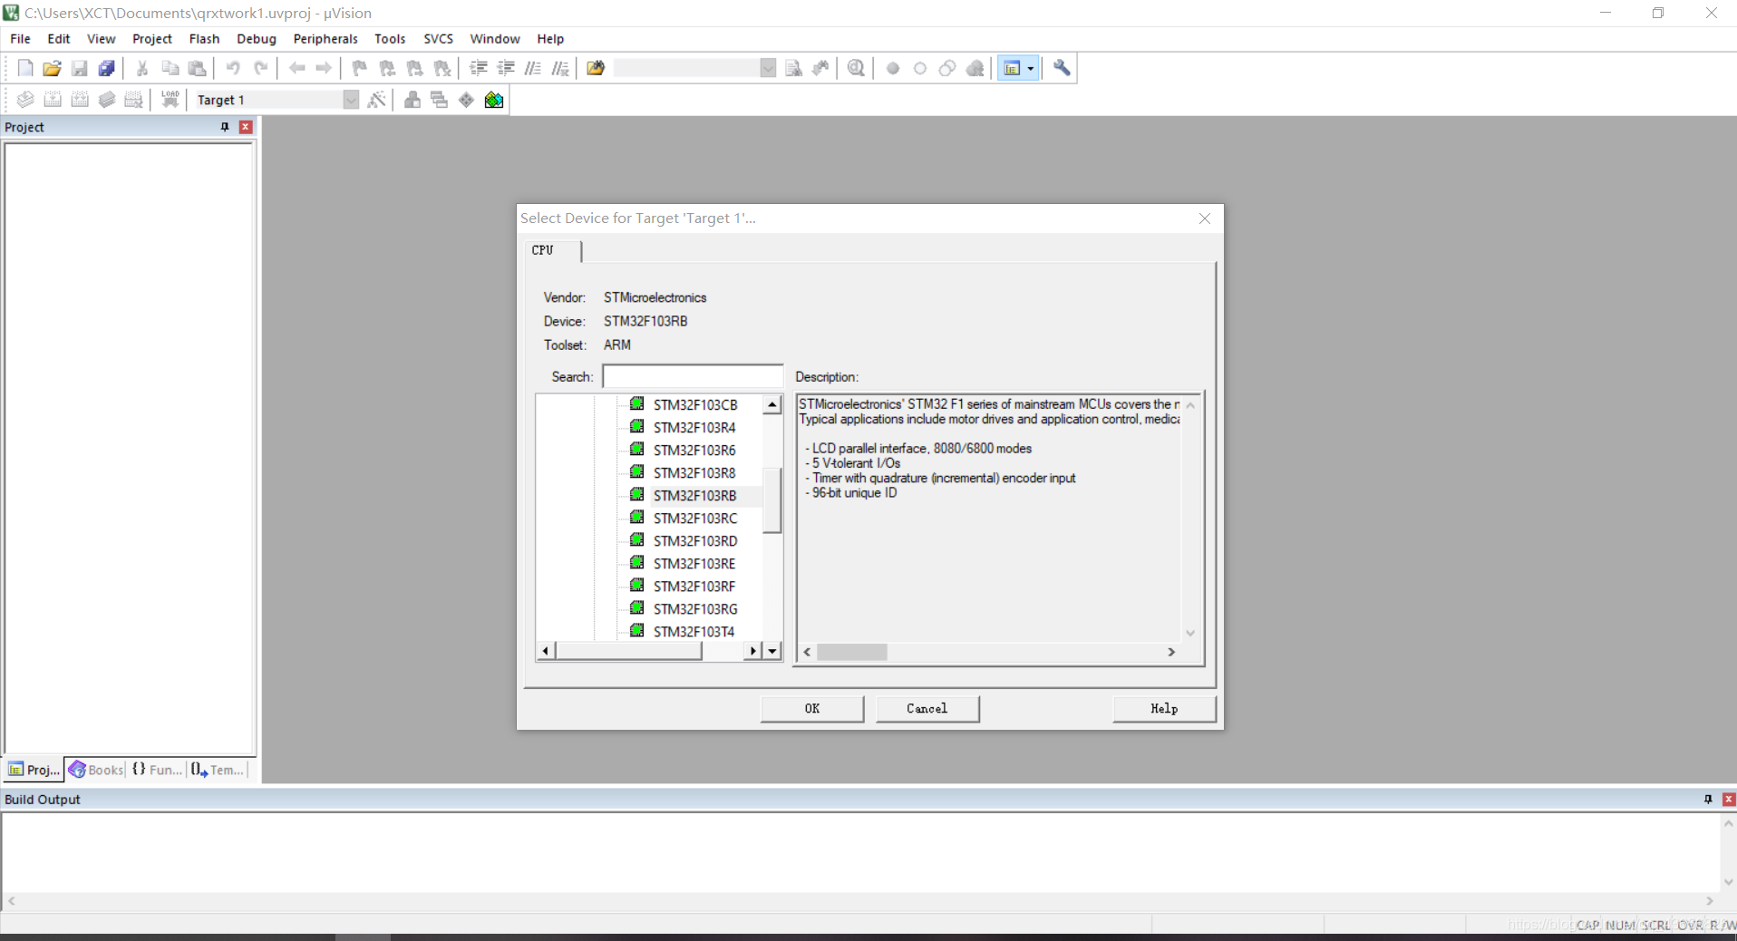Switch to the Functions panel tab
The height and width of the screenshot is (941, 1737).
point(158,770)
